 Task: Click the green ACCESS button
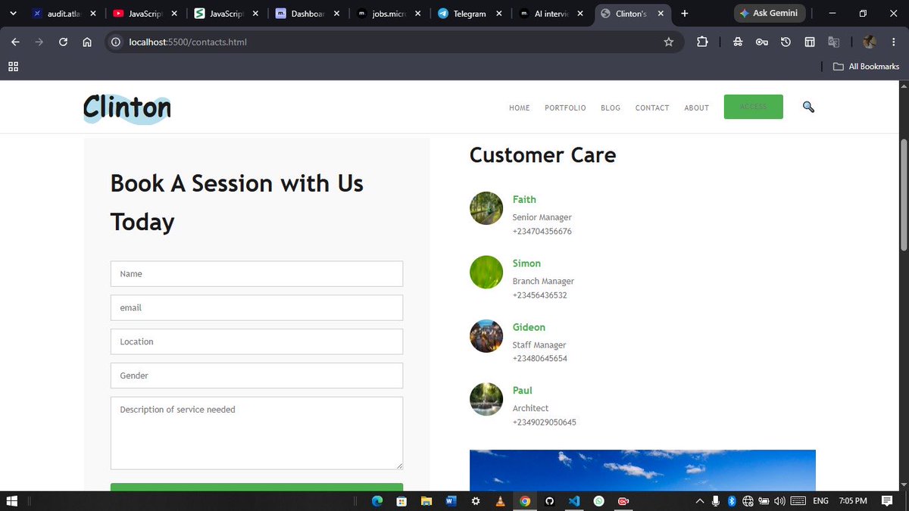pyautogui.click(x=753, y=107)
